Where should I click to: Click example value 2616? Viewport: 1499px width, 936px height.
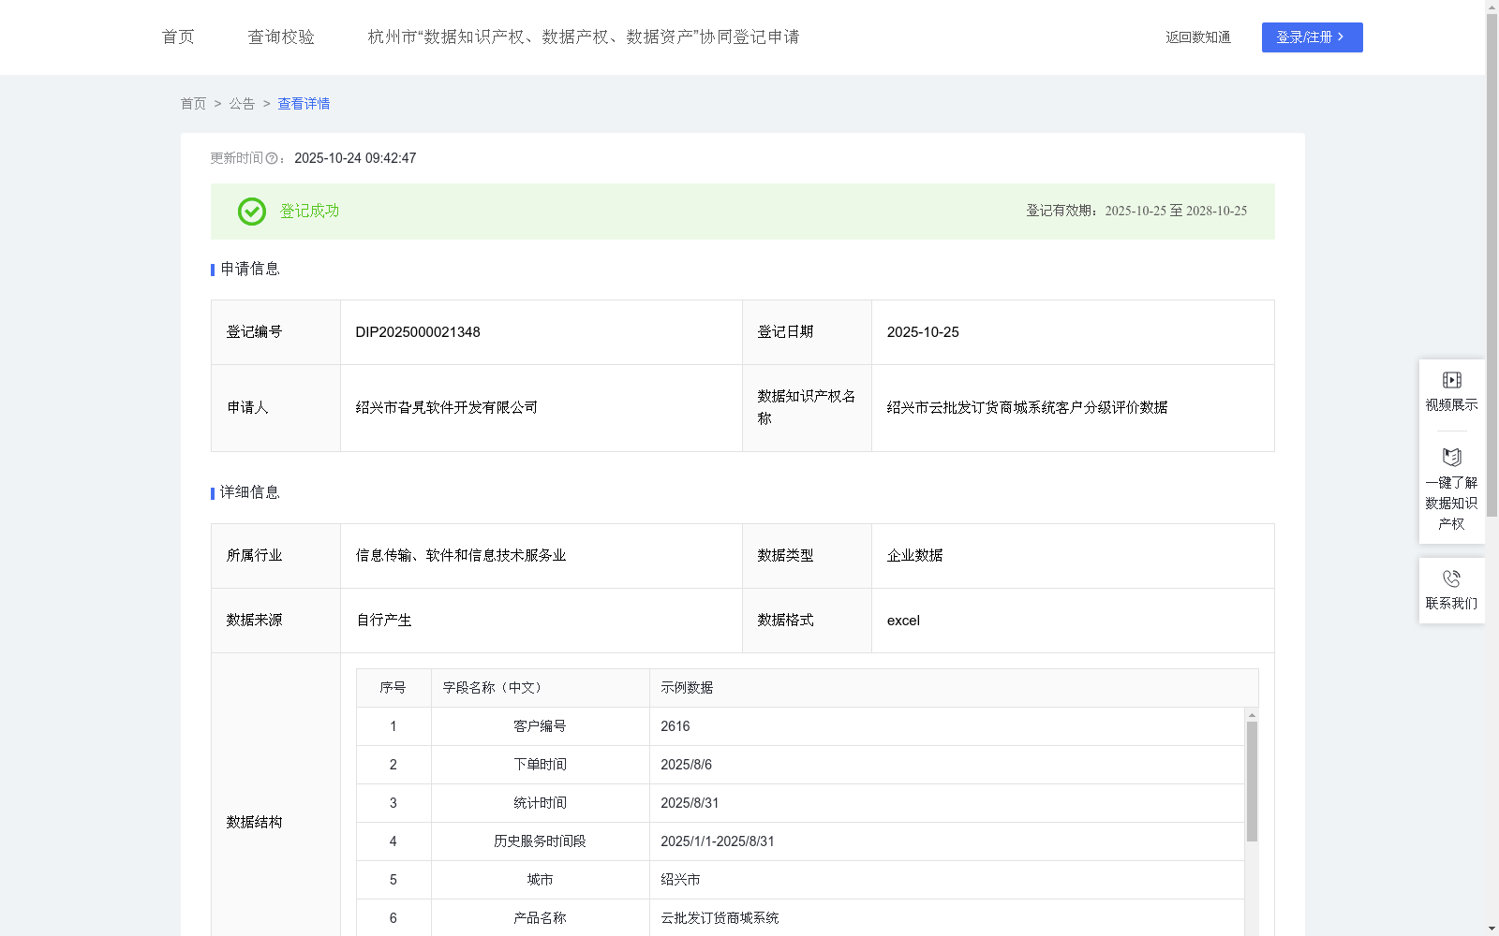675,726
